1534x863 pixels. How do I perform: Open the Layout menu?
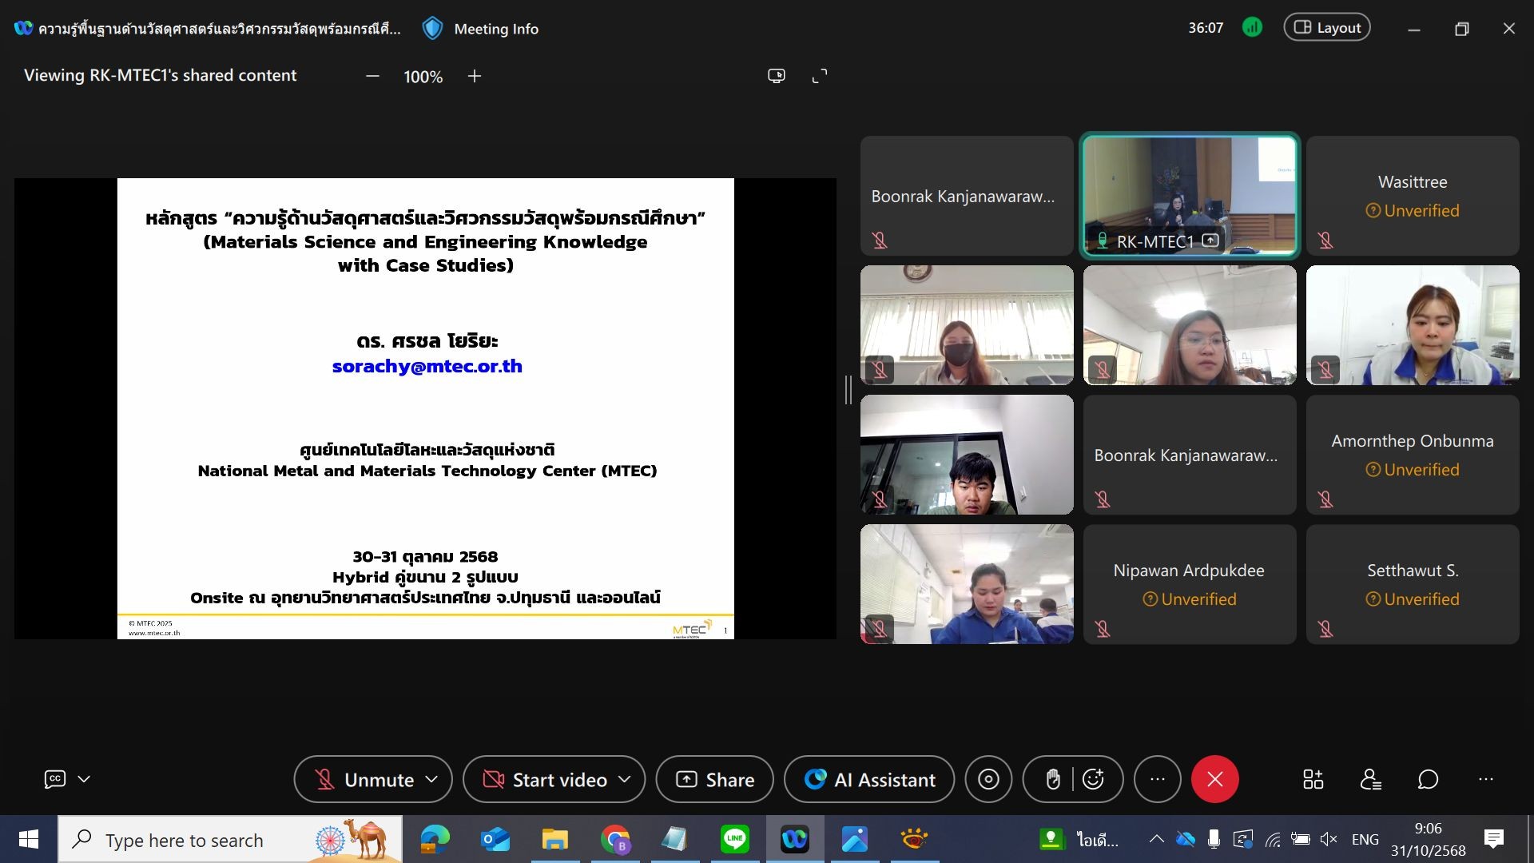[x=1326, y=28]
